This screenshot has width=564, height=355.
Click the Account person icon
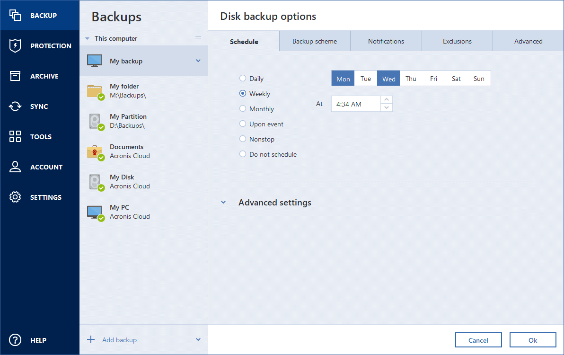[x=15, y=167]
